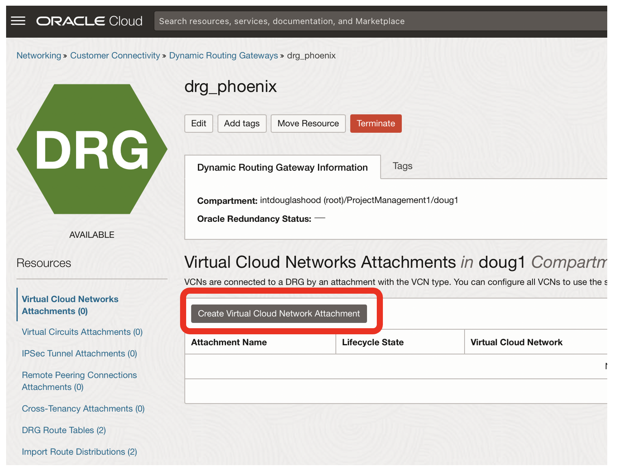This screenshot has height=472, width=617.
Task: Go to Networking breadcrumb
Action: coord(39,56)
